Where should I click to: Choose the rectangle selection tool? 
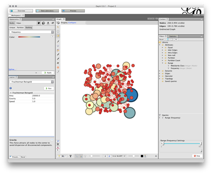(x=58, y=31)
